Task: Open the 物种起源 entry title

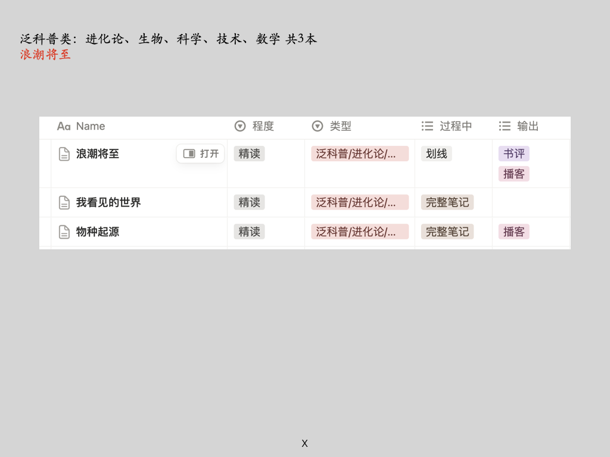Action: point(98,231)
